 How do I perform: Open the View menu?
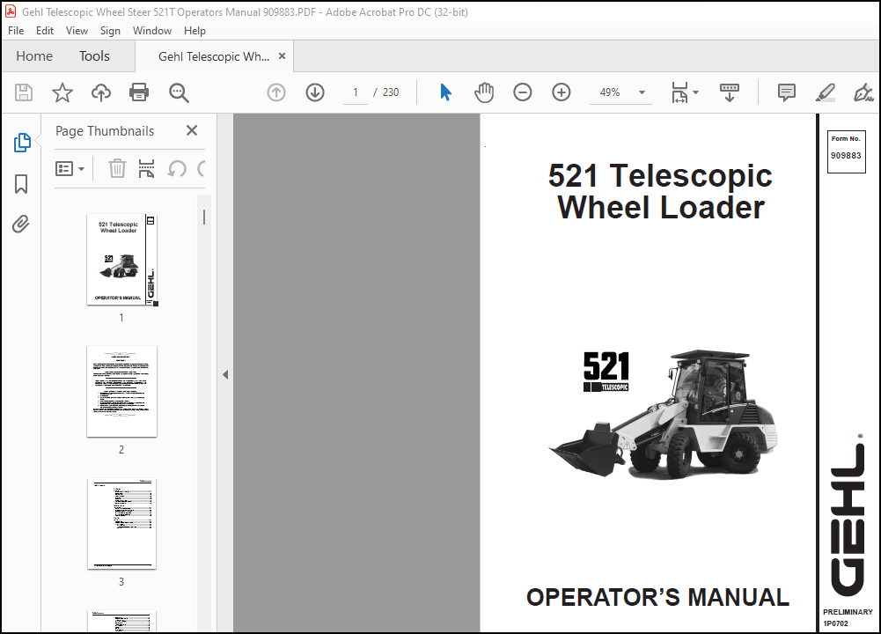pyautogui.click(x=77, y=31)
